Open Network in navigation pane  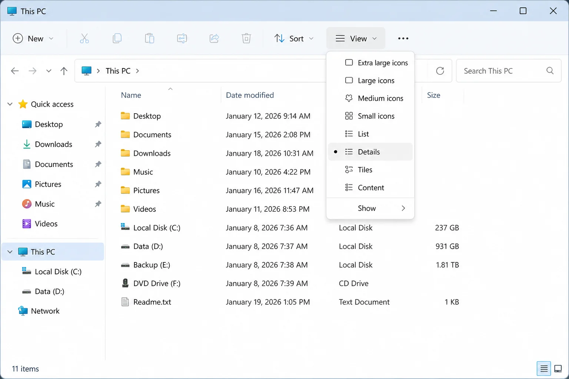coord(45,311)
